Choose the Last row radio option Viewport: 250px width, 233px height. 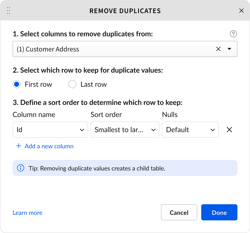pyautogui.click(x=72, y=84)
